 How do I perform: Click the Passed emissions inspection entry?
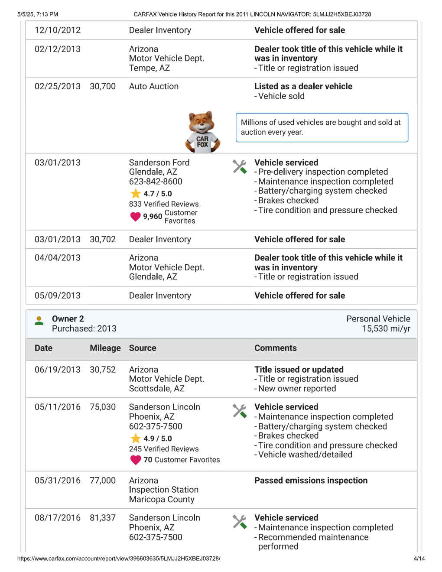(x=311, y=481)
